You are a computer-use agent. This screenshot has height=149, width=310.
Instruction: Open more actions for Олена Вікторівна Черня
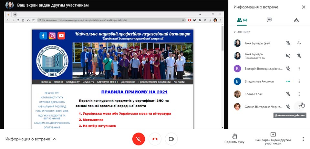[x=299, y=107]
